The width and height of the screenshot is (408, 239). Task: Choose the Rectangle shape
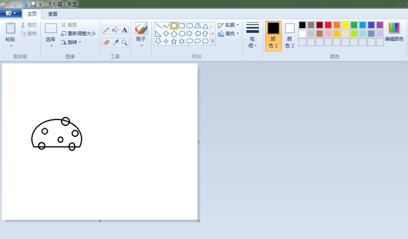click(182, 26)
